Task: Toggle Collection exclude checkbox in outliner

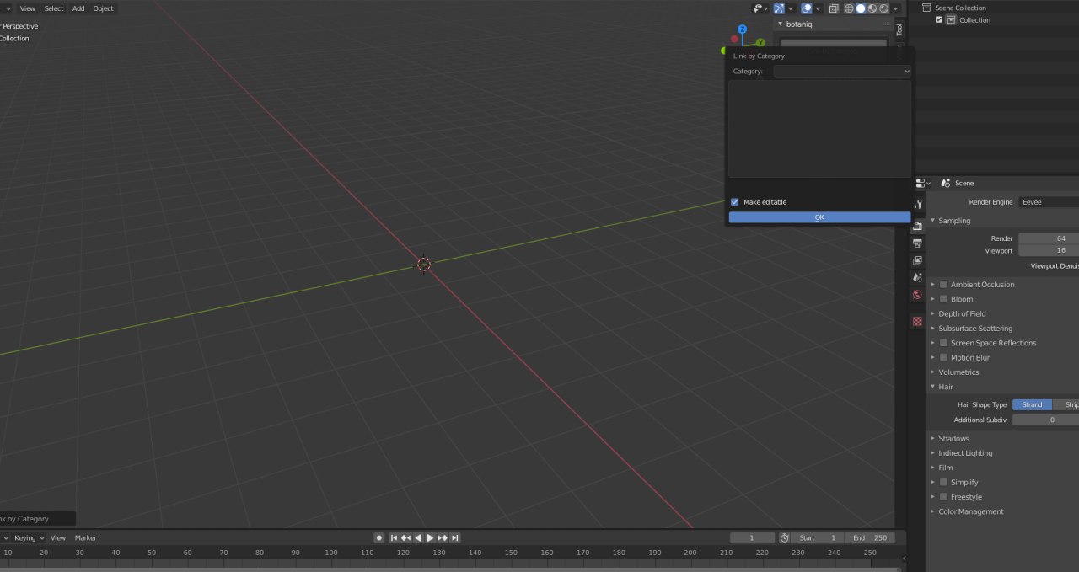Action: click(x=939, y=19)
